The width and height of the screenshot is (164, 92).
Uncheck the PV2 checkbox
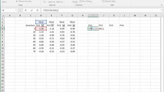pos(52,25)
